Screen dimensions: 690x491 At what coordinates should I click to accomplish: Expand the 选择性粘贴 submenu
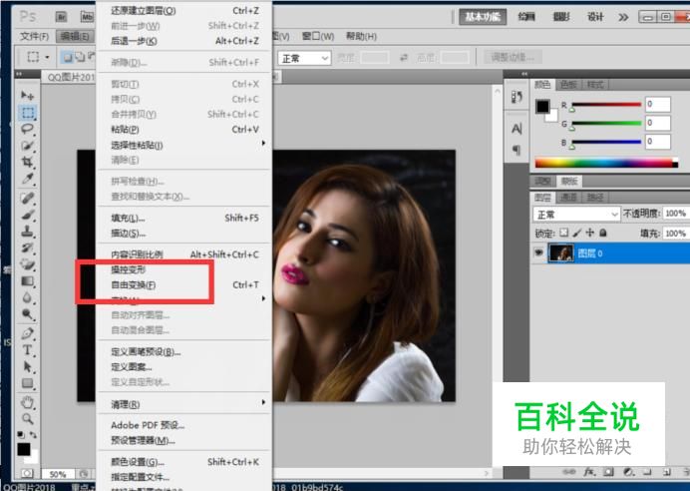pos(184,145)
